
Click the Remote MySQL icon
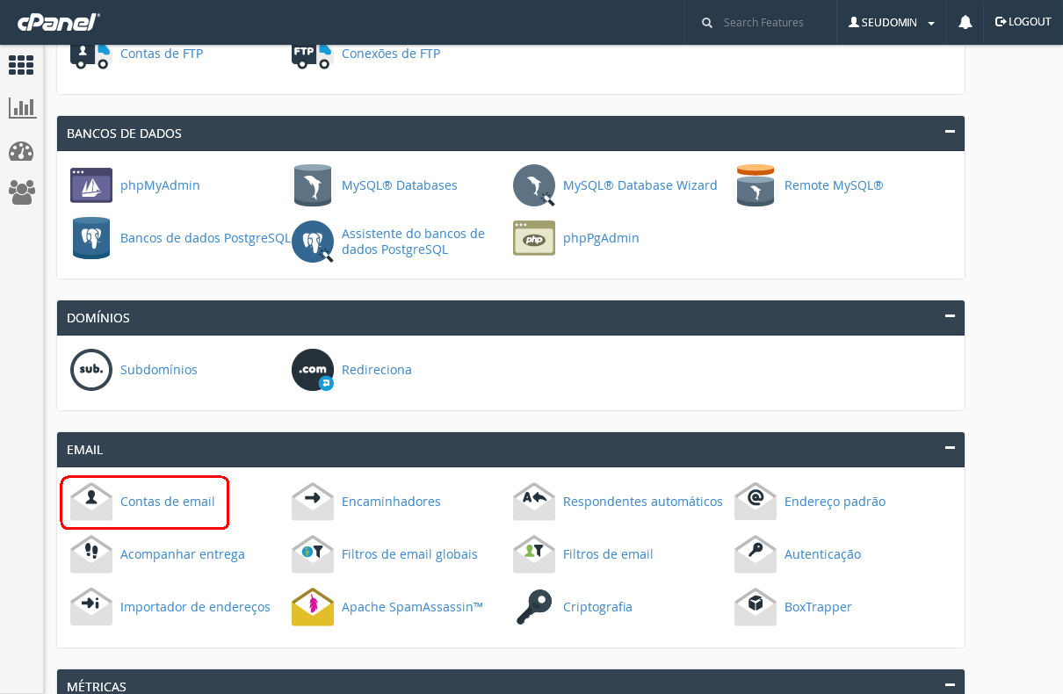[x=756, y=185]
